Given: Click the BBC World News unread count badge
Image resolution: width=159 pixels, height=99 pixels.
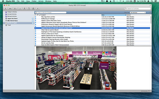Looking at the screenshot, I should pos(33,21).
